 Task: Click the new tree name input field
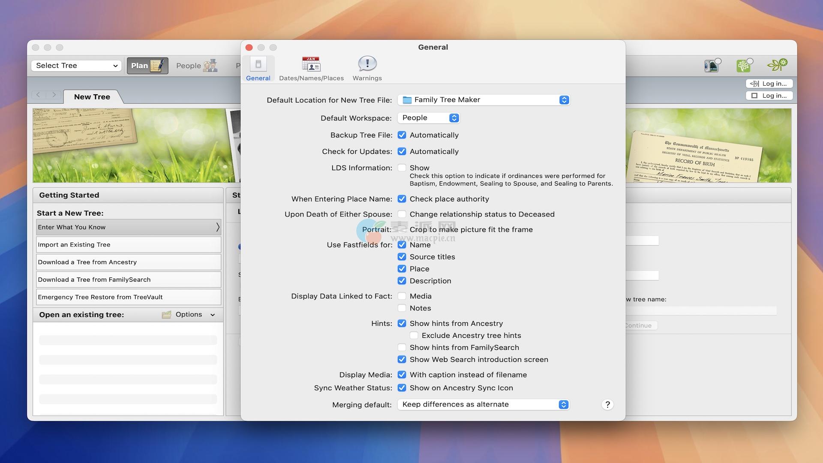701,310
